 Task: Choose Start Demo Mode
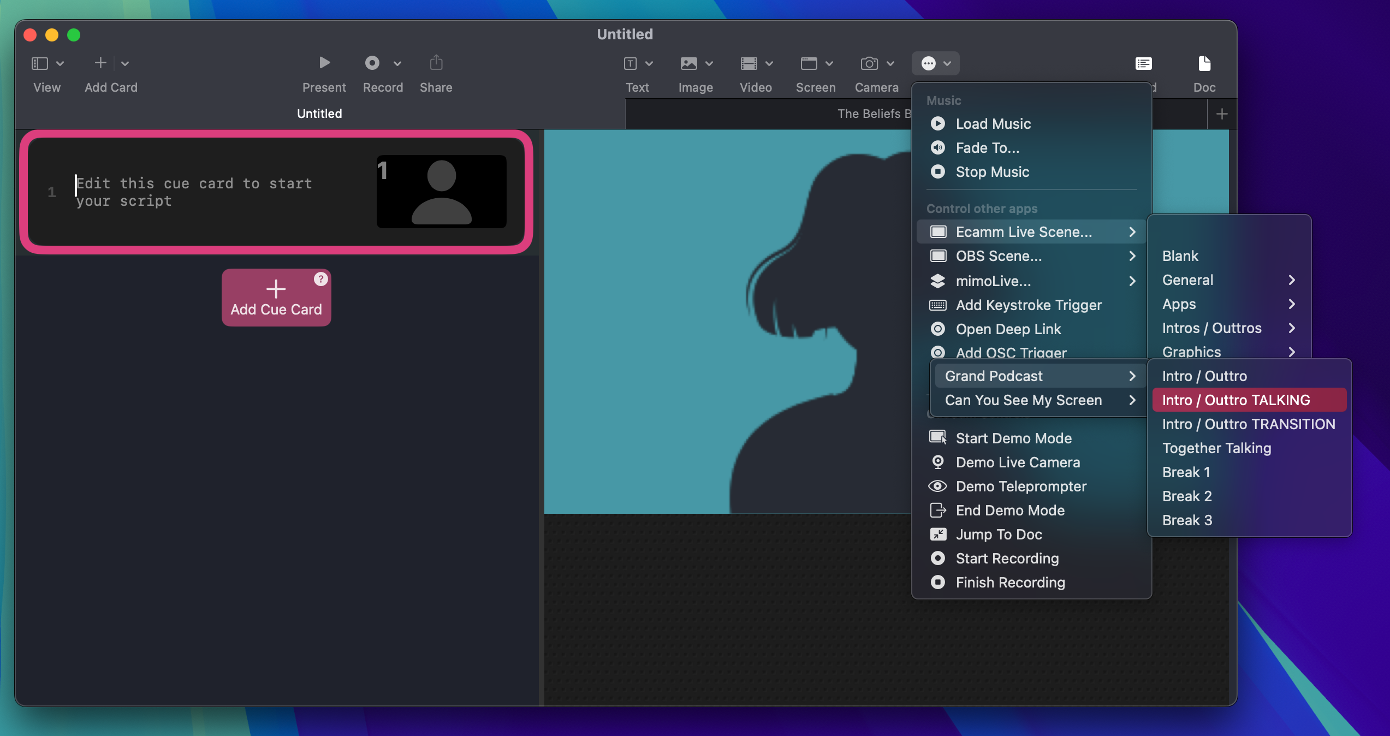tap(1032, 438)
